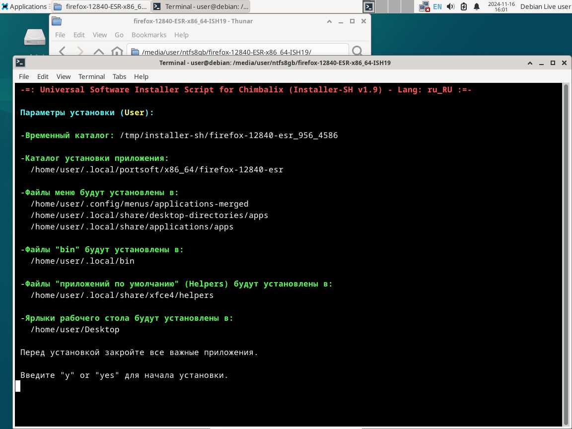Open the File menu in Thunar
The height and width of the screenshot is (429, 572).
coord(60,35)
